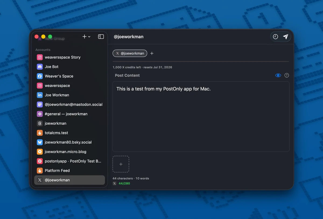Click the Post Content label
This screenshot has height=219, width=323.
pyautogui.click(x=127, y=75)
